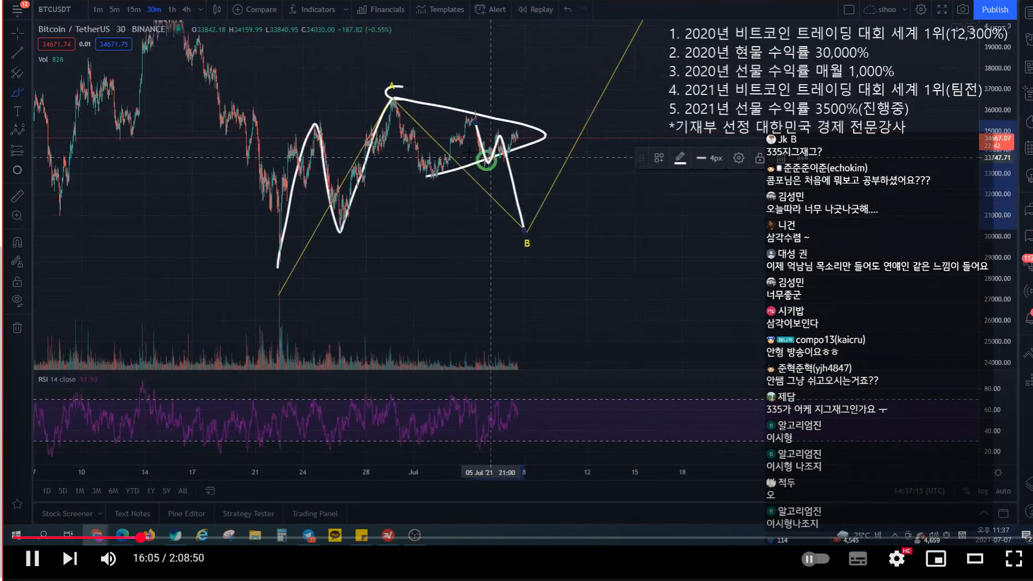
Task: Hide all drawings with eye icon
Action: point(17,301)
